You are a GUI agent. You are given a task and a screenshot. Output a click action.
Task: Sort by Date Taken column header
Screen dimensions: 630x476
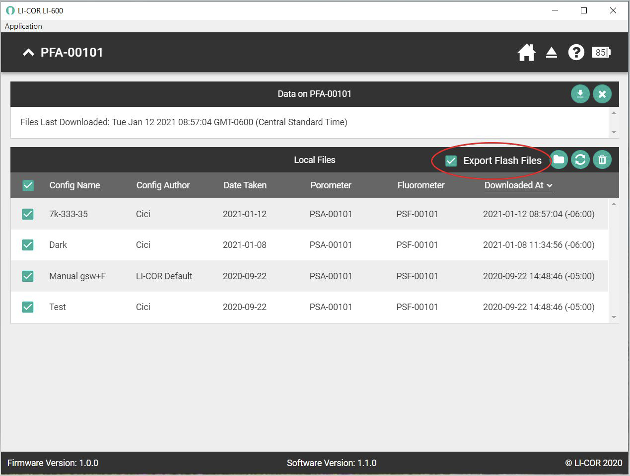point(245,185)
